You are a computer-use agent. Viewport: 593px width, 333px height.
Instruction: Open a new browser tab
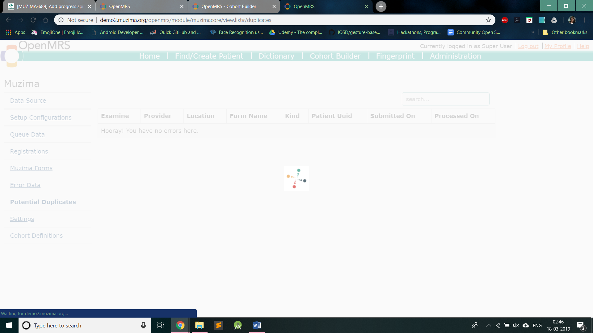381,6
